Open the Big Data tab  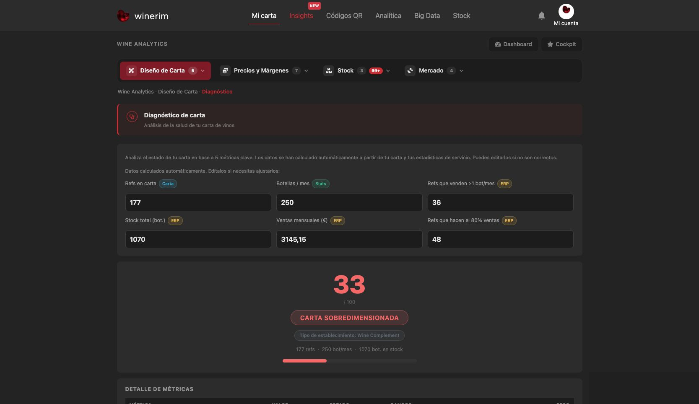coord(427,16)
